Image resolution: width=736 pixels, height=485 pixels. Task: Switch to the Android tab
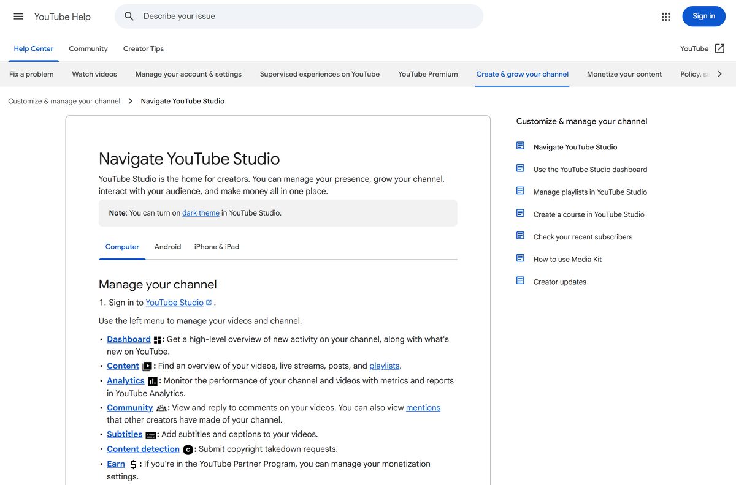pos(167,247)
